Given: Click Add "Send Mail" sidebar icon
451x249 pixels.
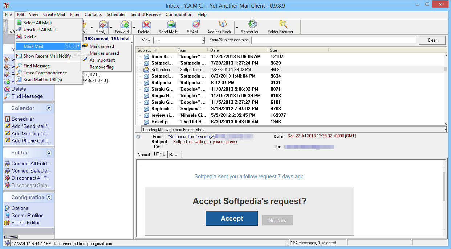Looking at the screenshot, I should pos(7,126).
